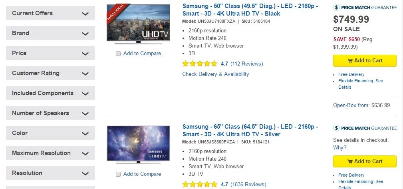The height and width of the screenshot is (189, 403).
Task: Expand the Current Offers filter chevron
Action: tap(85, 13)
